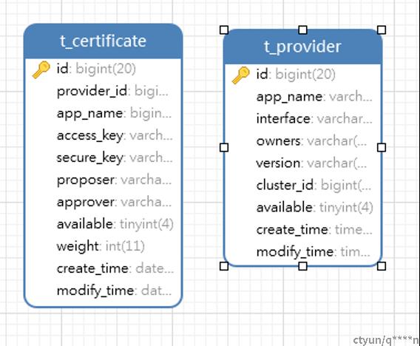The height and width of the screenshot is (346, 420).
Task: Select weight field in t_certificate
Action: tap(103, 246)
